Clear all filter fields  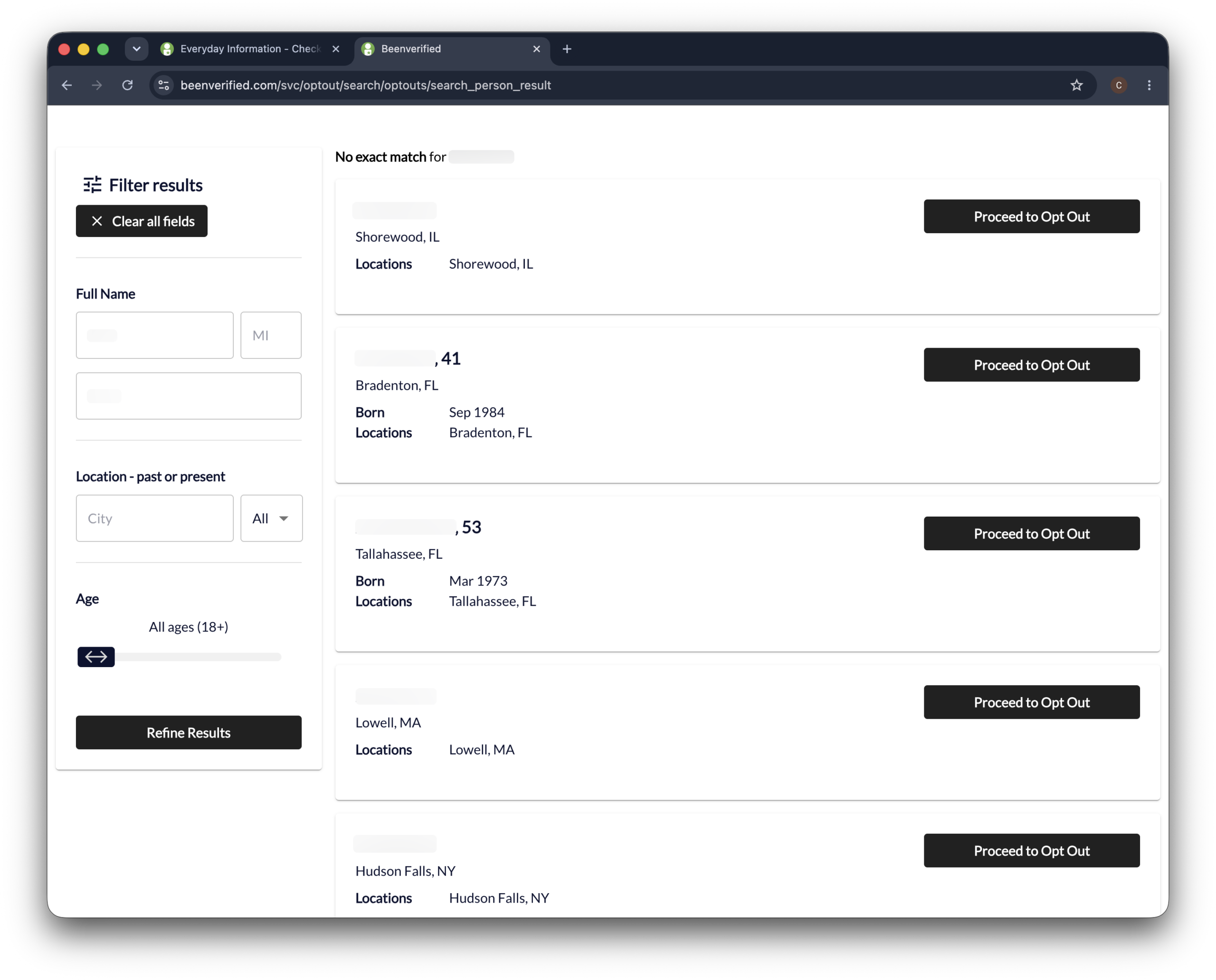(x=142, y=221)
